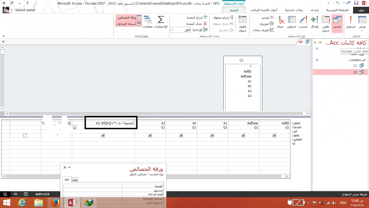Click Insert Columns (إدراج أعمدة)
The width and height of the screenshot is (369, 208).
[198, 18]
